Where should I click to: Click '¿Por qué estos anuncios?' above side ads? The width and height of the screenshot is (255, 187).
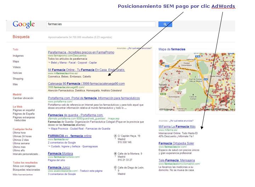tap(181, 121)
